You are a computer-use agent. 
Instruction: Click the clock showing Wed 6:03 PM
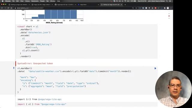142,1
